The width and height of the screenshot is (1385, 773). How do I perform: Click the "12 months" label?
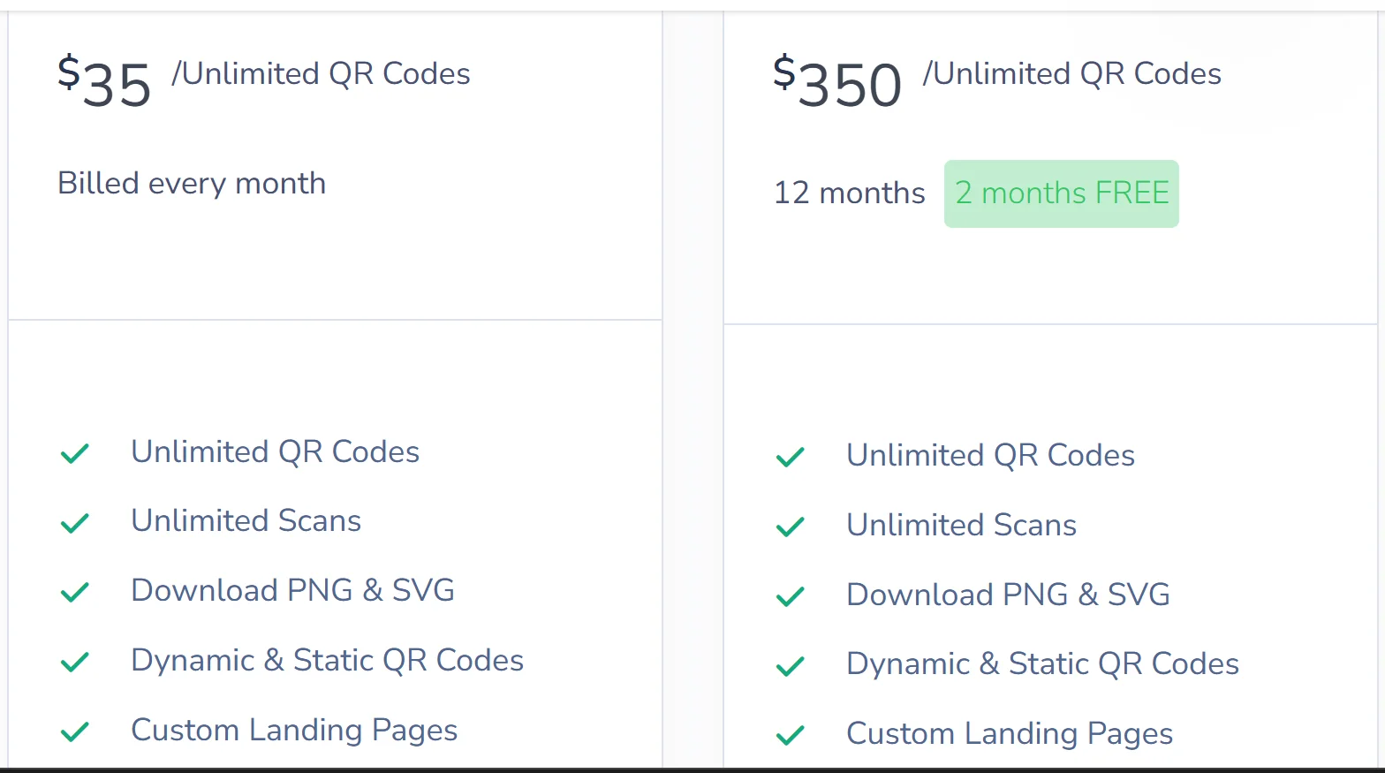(849, 193)
